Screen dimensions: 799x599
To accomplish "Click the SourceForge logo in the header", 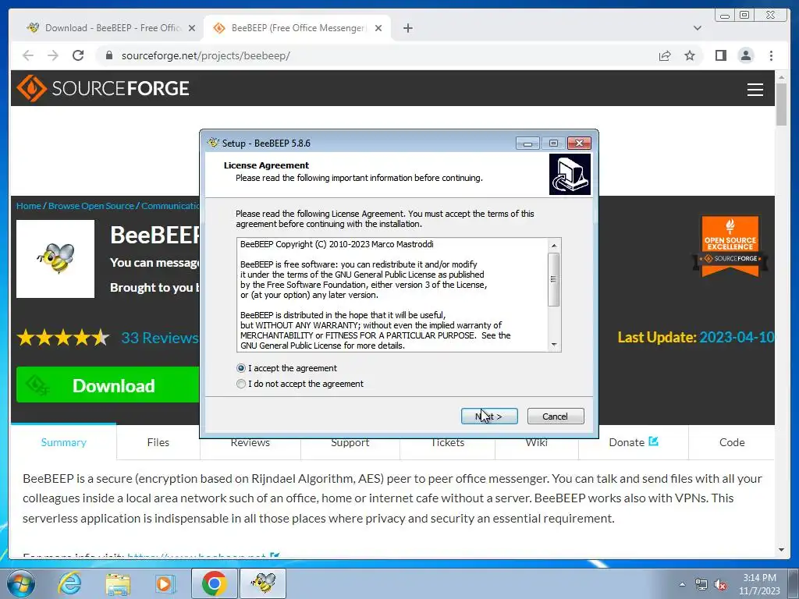I will pos(103,88).
